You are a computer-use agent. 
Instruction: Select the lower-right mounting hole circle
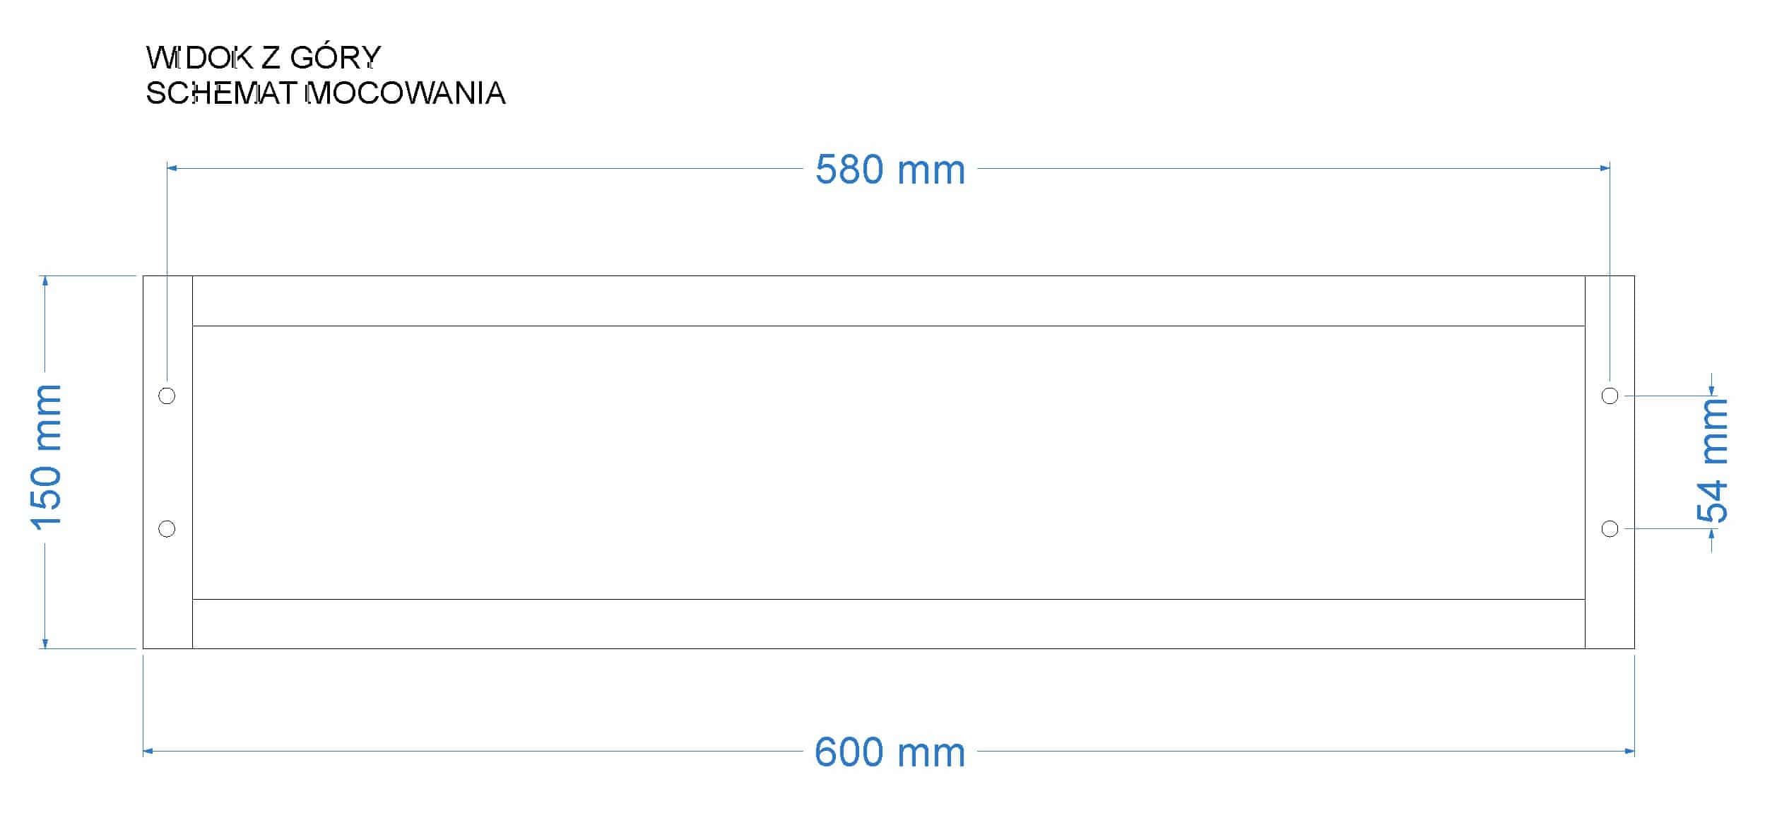coord(1610,528)
